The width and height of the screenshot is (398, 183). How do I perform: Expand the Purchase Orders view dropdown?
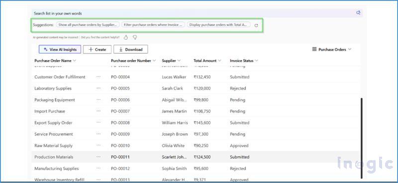click(x=350, y=50)
